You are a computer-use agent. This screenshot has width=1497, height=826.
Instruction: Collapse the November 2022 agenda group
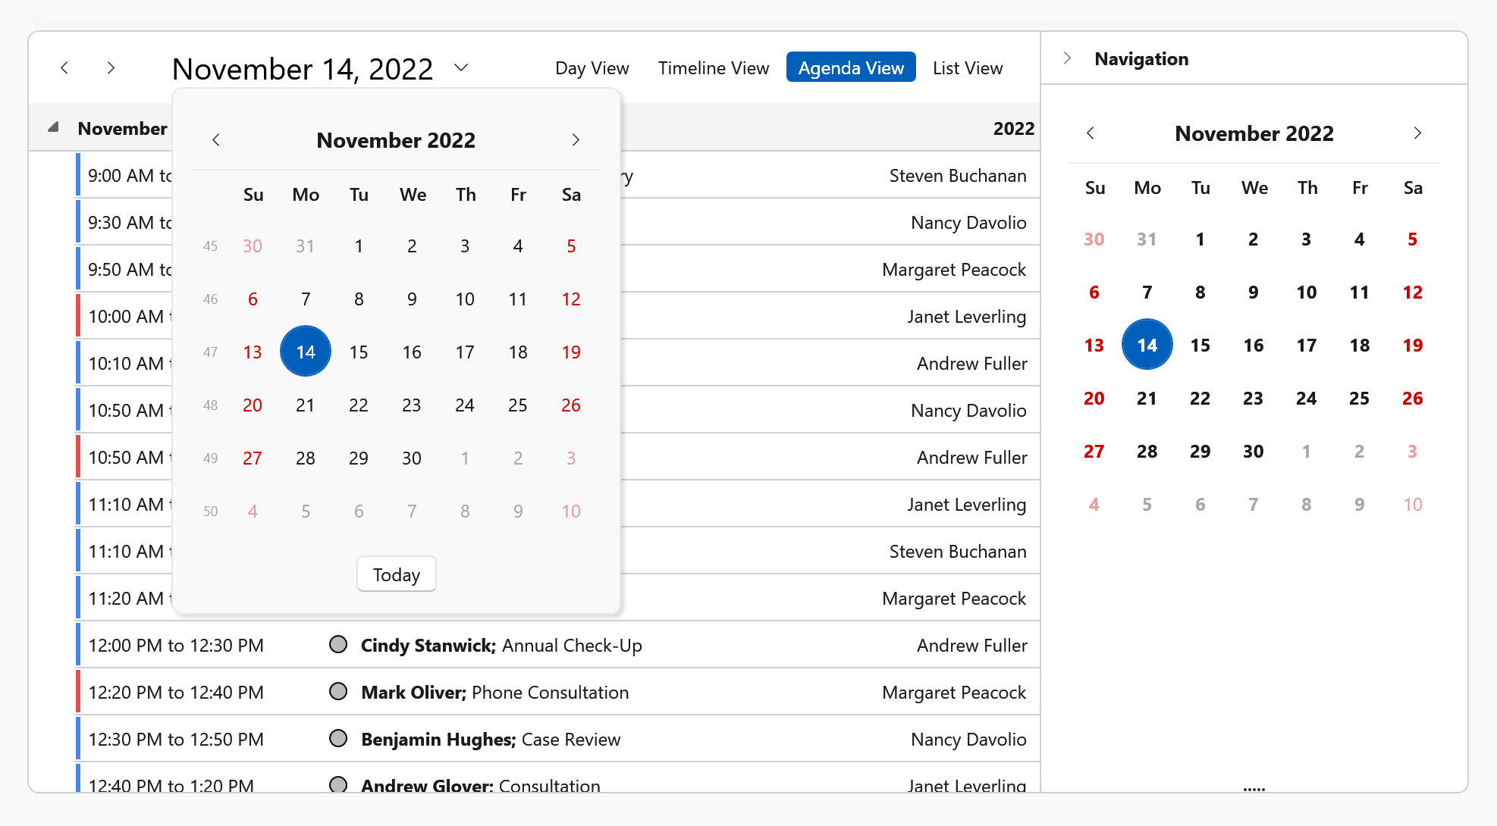(53, 127)
